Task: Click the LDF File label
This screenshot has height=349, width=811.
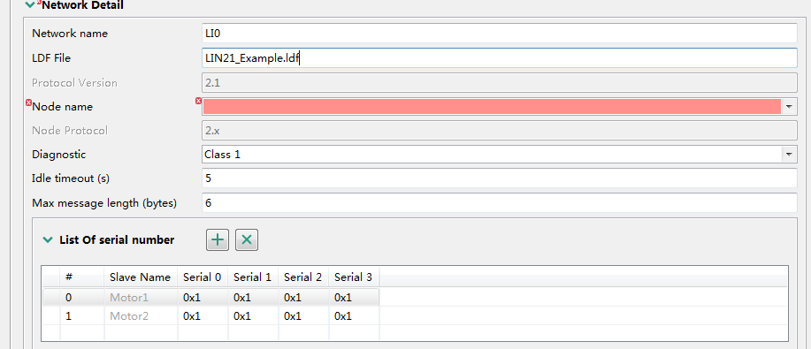Action: click(51, 58)
